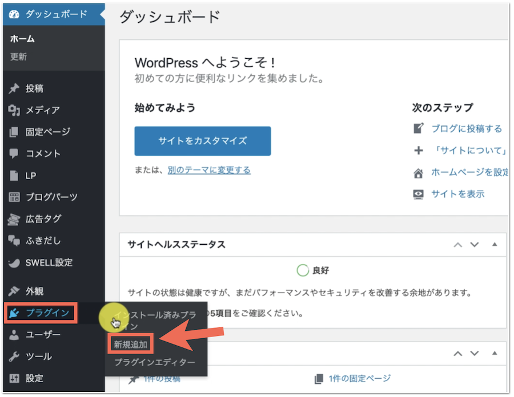Select 新規追加 in the plugin submenu
Screen dimensions: 514x397
click(131, 345)
